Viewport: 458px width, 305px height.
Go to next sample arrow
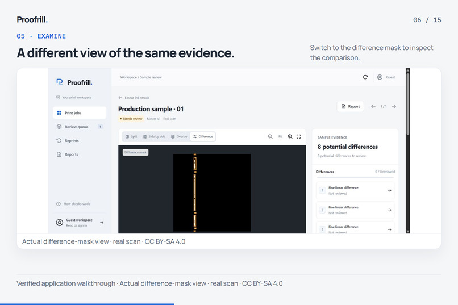pyautogui.click(x=394, y=107)
